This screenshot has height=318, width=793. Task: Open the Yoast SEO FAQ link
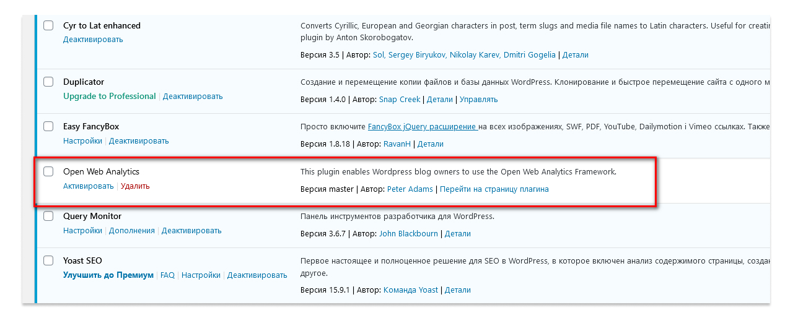(x=167, y=275)
